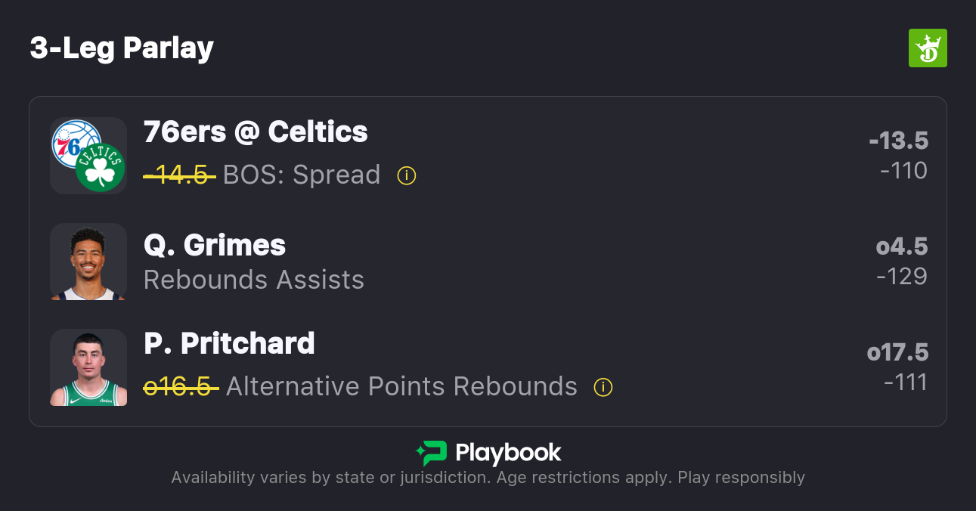Click the Q. Grimes player name
The width and height of the screenshot is (976, 511).
pyautogui.click(x=215, y=246)
